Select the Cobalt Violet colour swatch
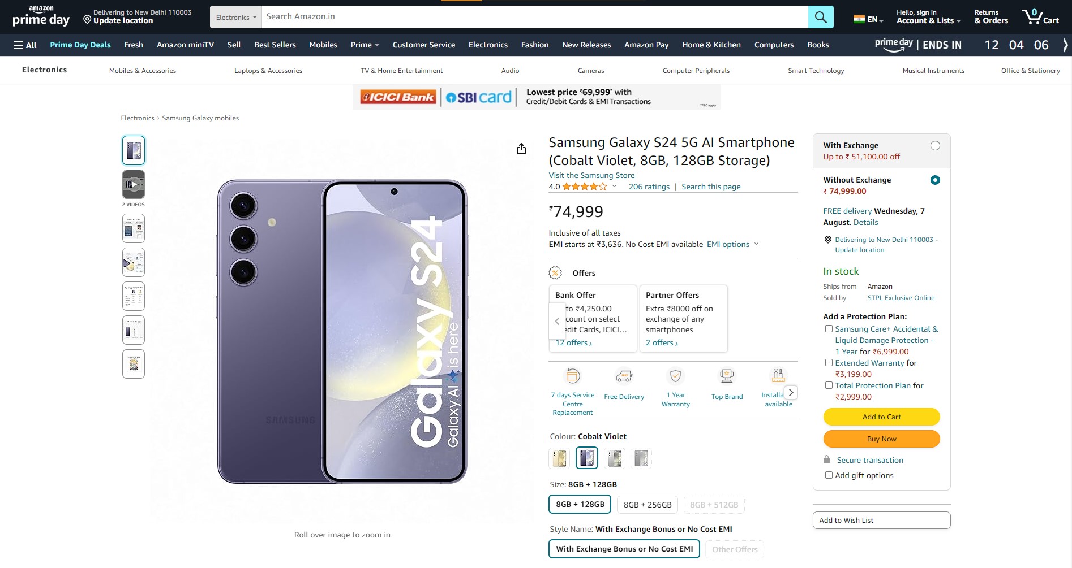Viewport: 1072px width, 568px height. (x=586, y=458)
